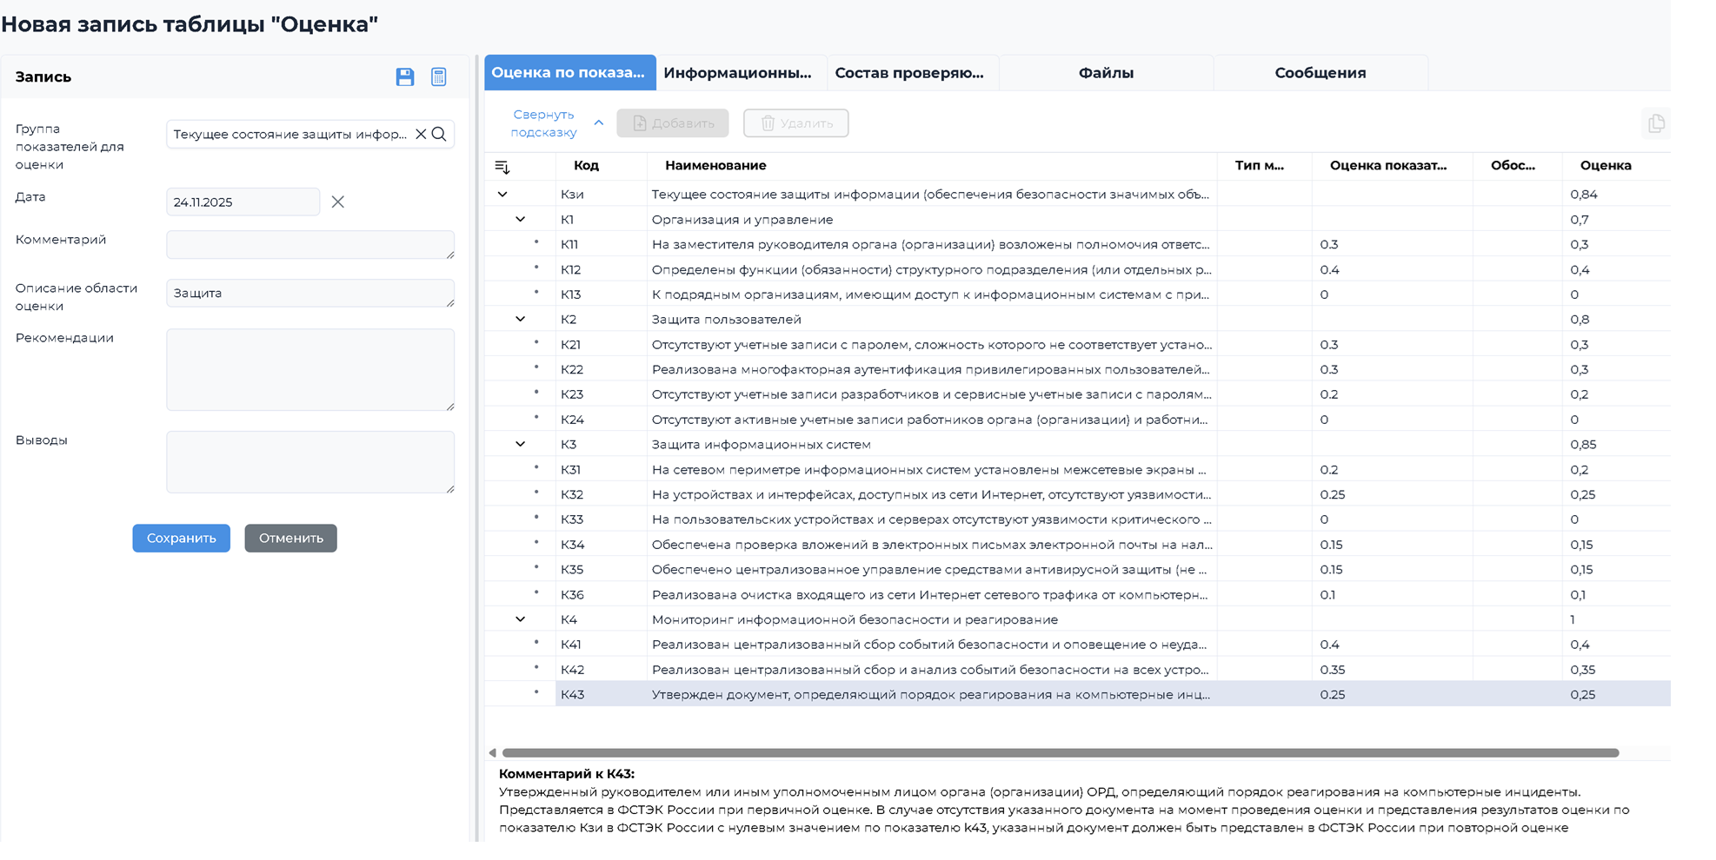This screenshot has height=860, width=1716.
Task: Click left arrow of horizontal scrollbar
Action: (493, 752)
